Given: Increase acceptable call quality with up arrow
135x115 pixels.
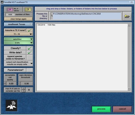Looking at the screenshot, I should tap(5, 83).
